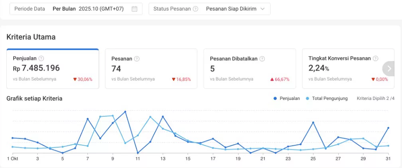The image size is (402, 168).
Task: Select Pesanan Siap Dikirim dropdown value
Action: pos(231,9)
